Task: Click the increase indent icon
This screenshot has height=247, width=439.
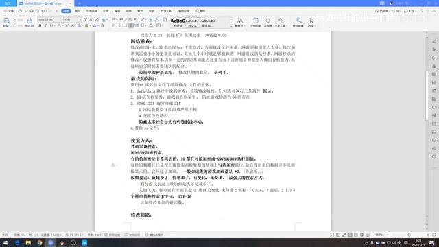Action: [136, 20]
